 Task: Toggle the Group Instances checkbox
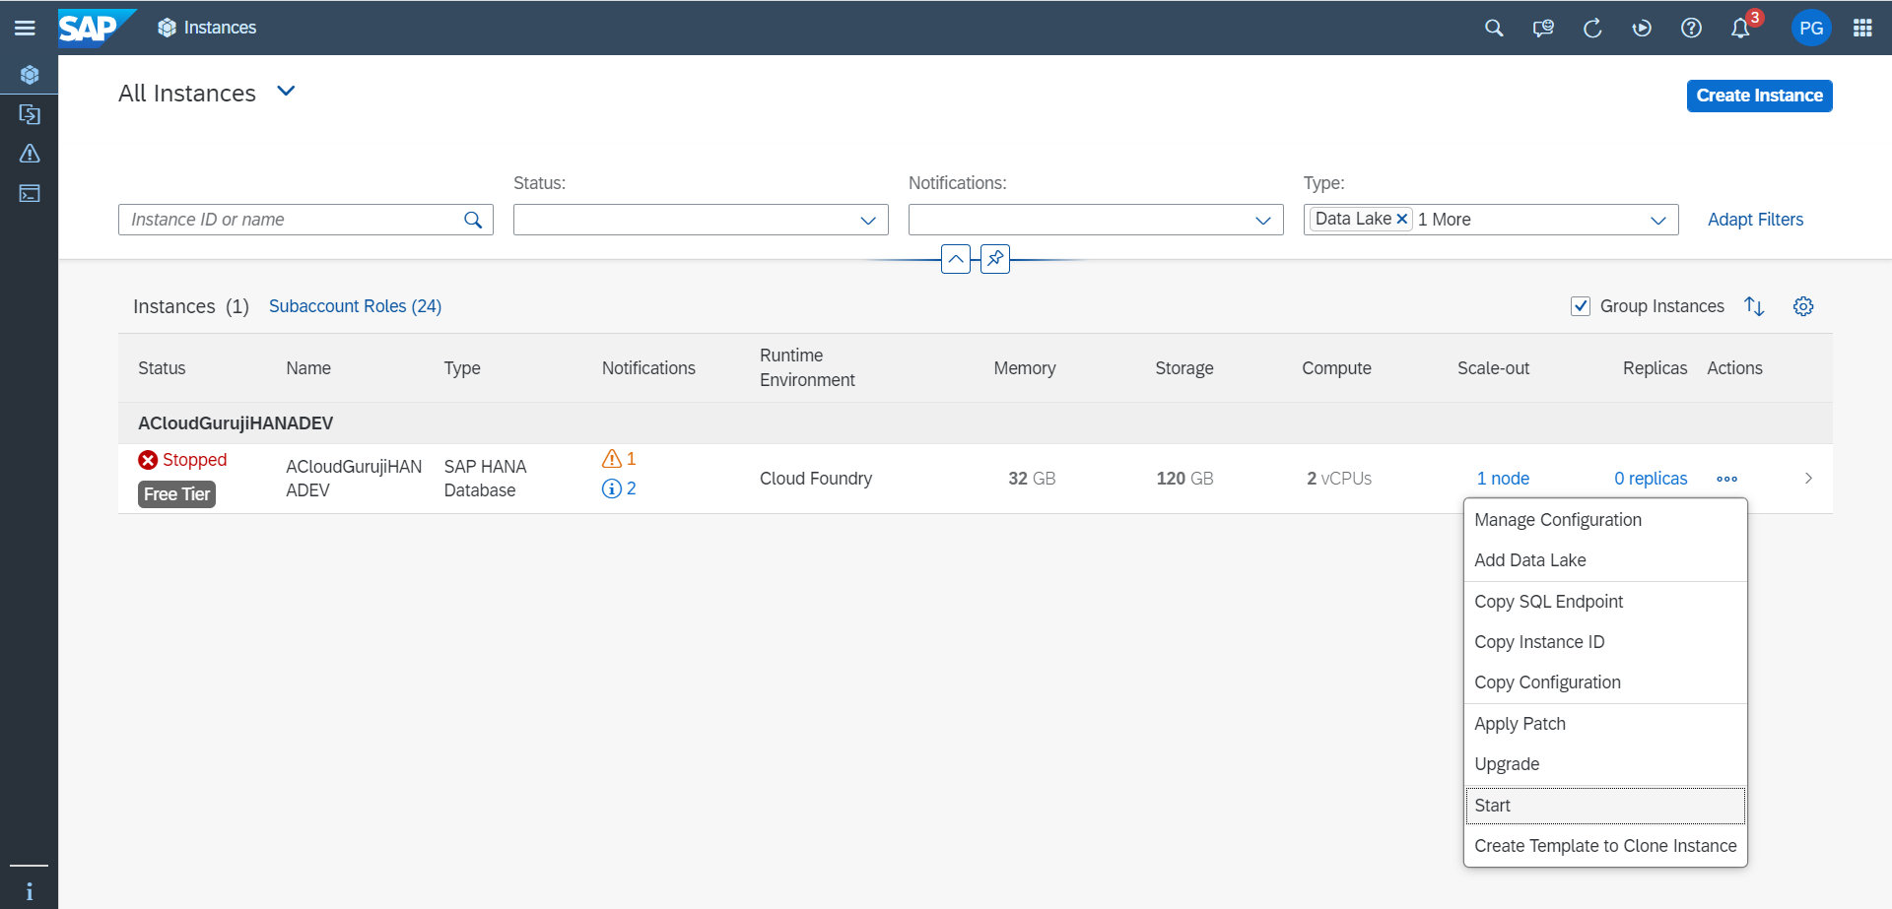pyautogui.click(x=1581, y=306)
